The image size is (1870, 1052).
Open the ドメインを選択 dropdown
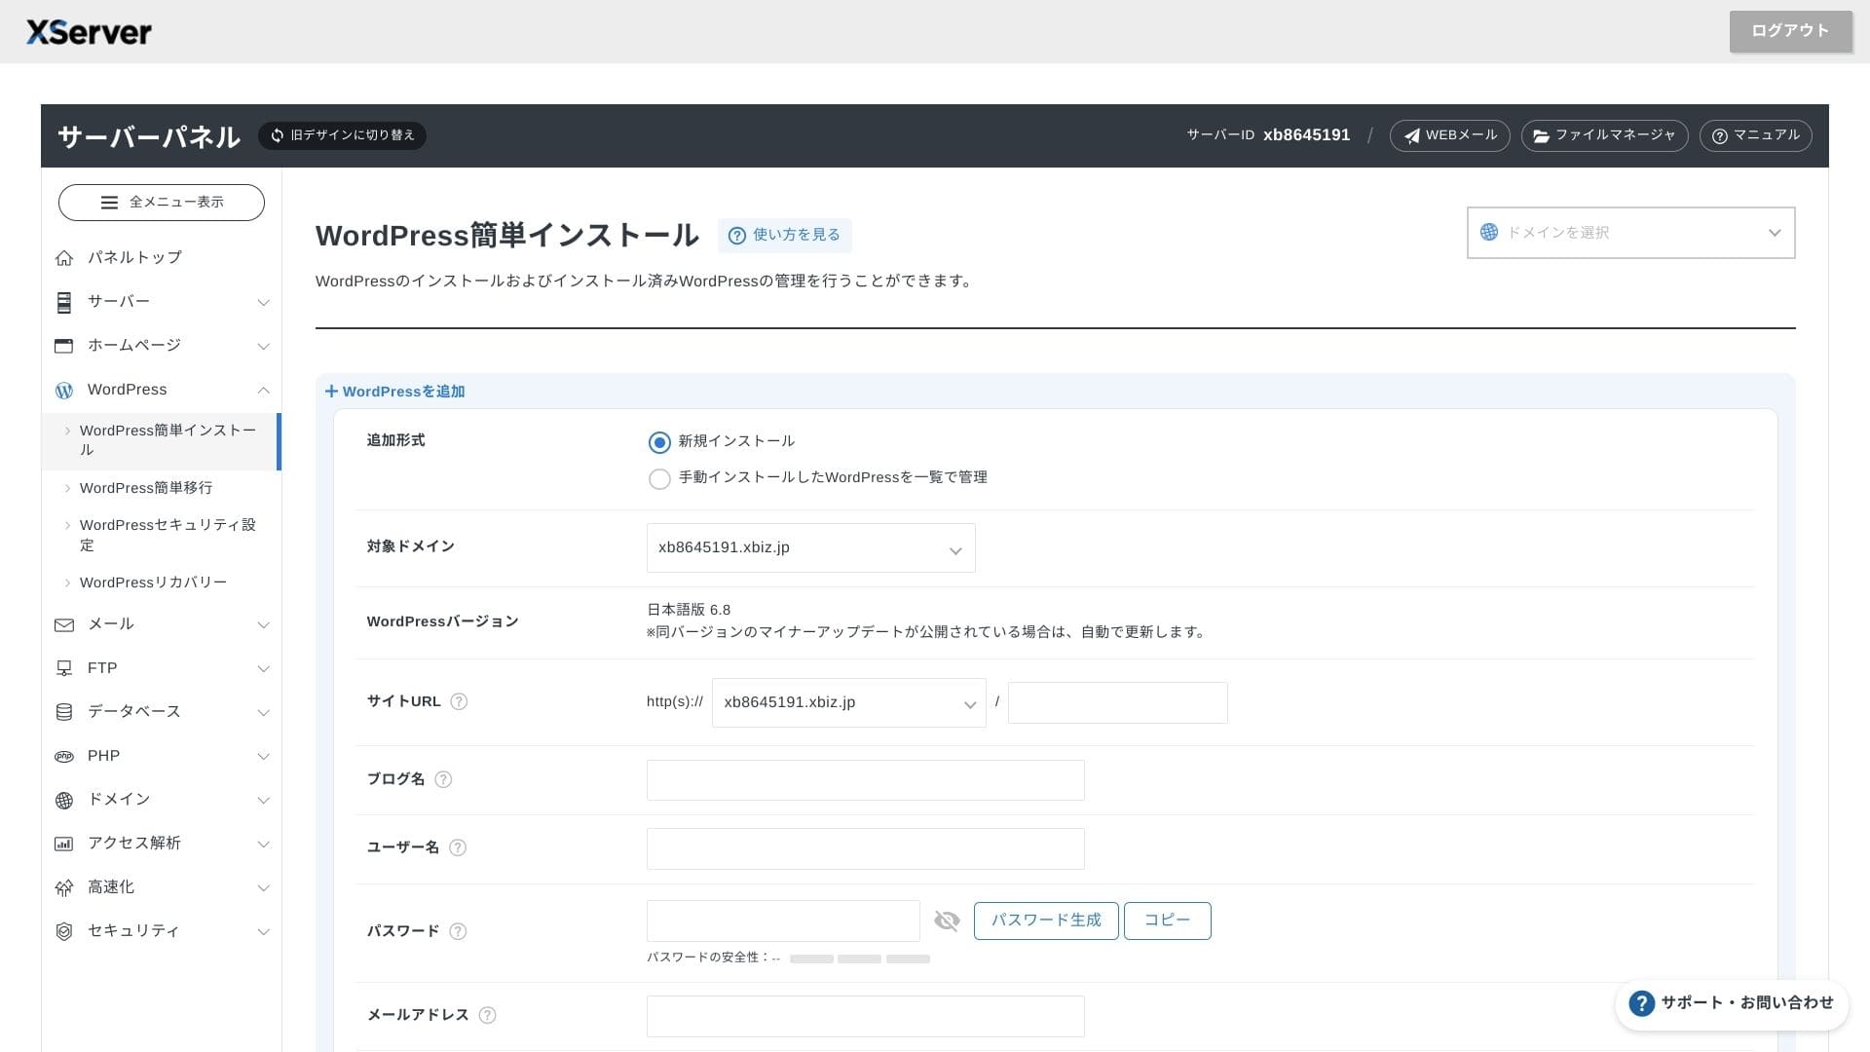pyautogui.click(x=1630, y=233)
